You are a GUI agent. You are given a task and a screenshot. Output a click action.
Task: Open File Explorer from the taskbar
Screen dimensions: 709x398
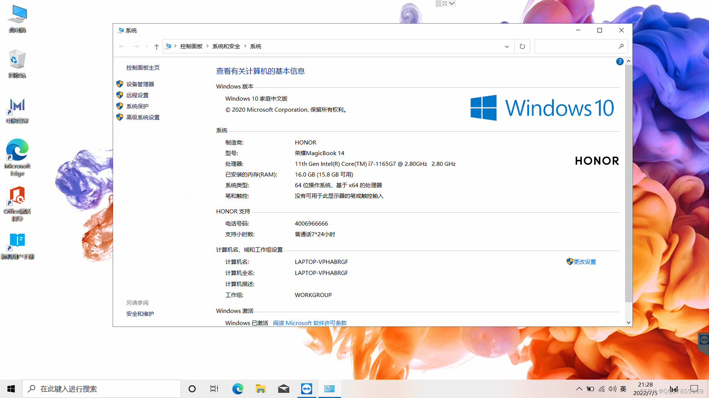(260, 389)
